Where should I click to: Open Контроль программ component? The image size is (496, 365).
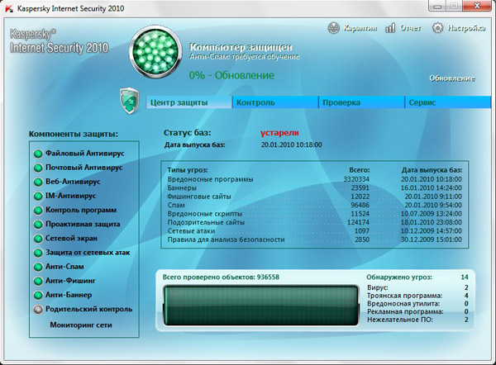click(x=81, y=210)
